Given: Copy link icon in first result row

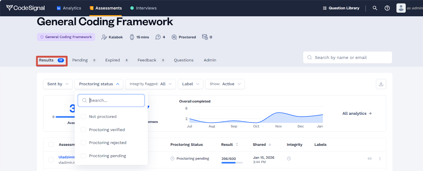Looking at the screenshot, I should point(370,159).
